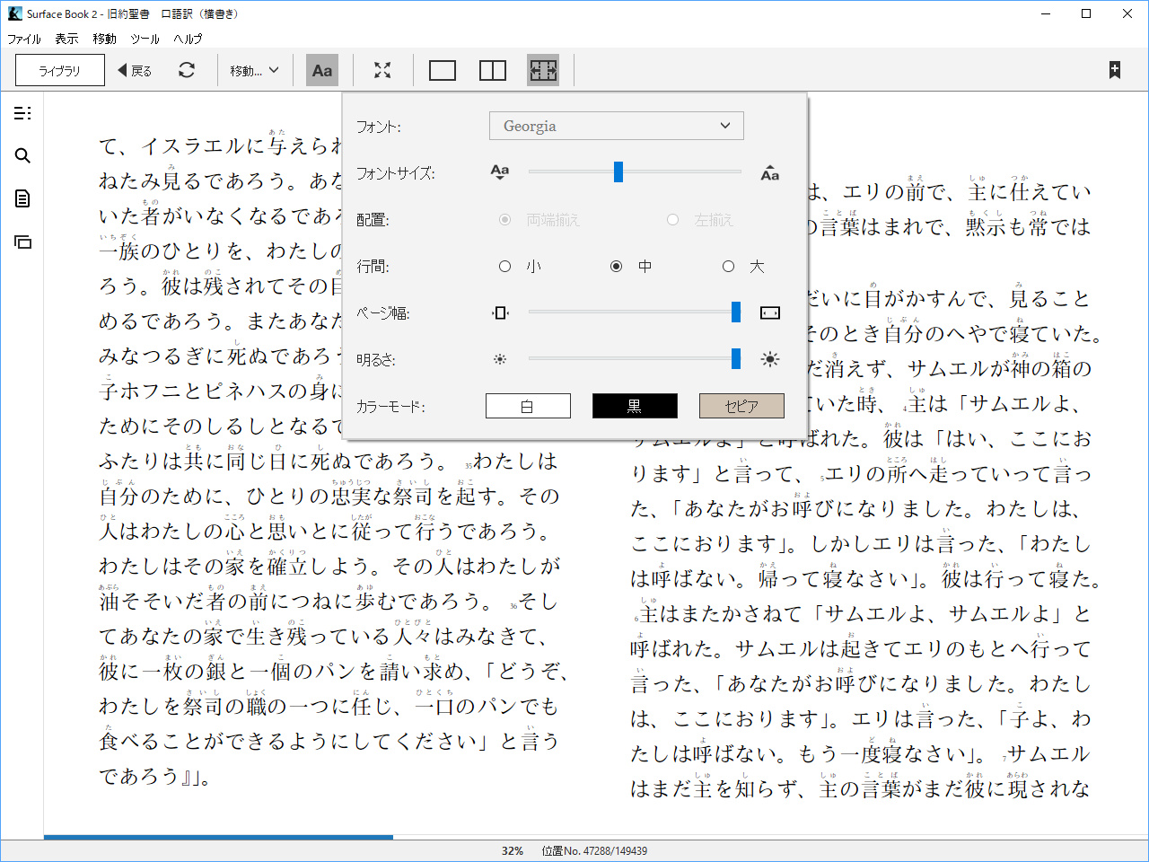1149x862 pixels.
Task: Open the 移動 menu in menu bar
Action: click(x=104, y=39)
